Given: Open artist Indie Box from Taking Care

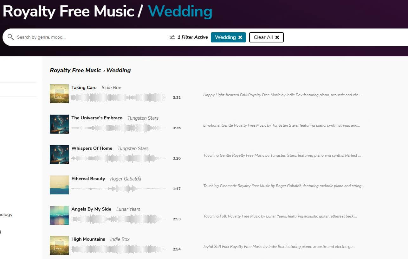Looking at the screenshot, I should pos(111,87).
